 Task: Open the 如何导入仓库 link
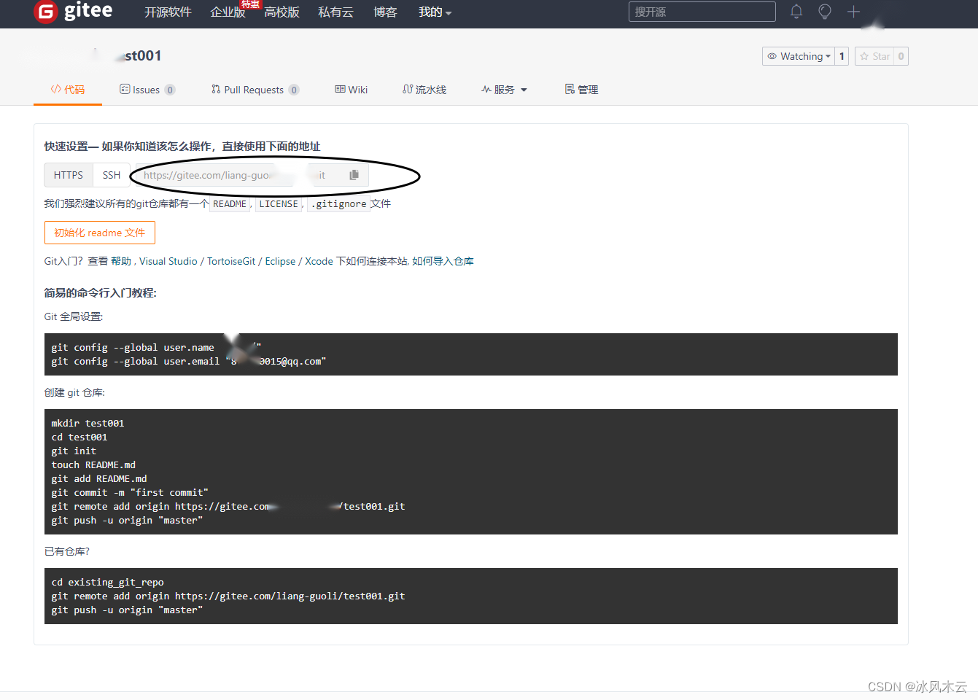click(443, 261)
